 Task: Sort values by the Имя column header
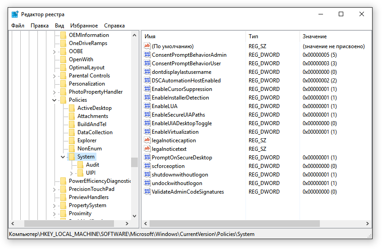pyautogui.click(x=194, y=36)
